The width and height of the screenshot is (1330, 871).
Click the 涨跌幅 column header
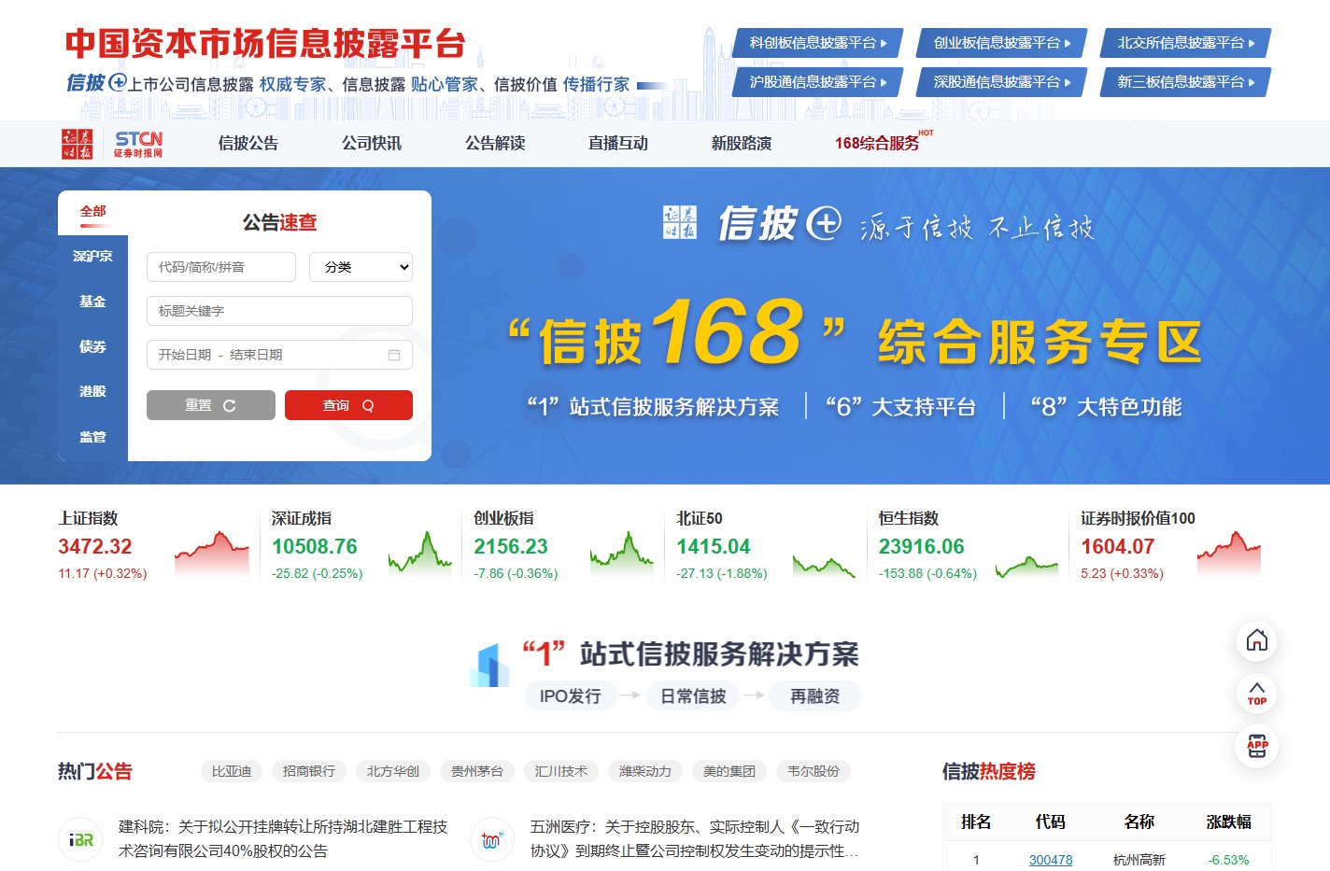pos(1228,822)
